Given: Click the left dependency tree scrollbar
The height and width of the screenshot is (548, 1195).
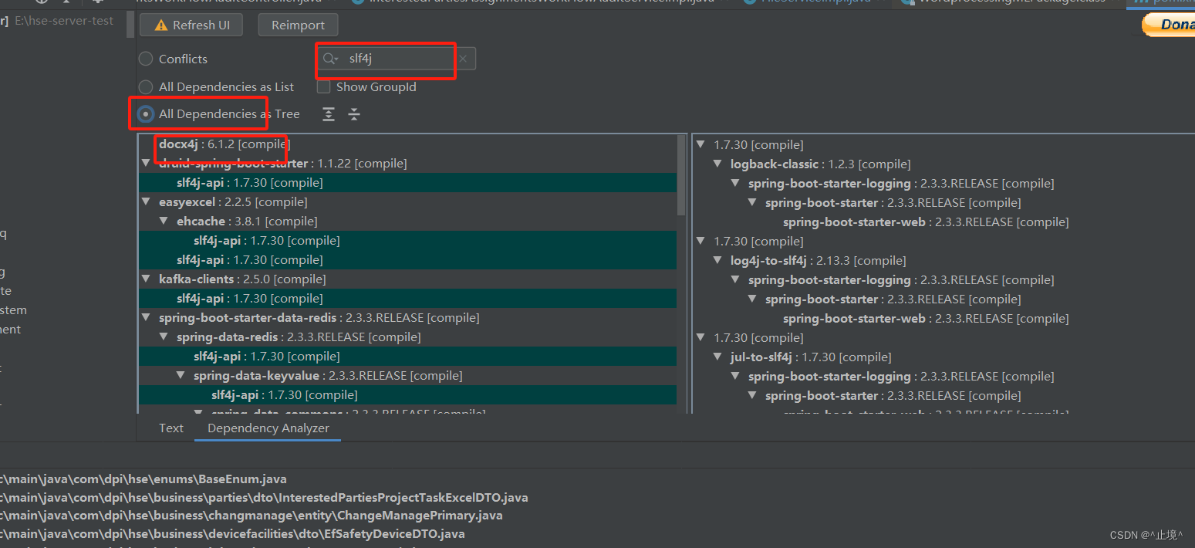Looking at the screenshot, I should pos(681,176).
